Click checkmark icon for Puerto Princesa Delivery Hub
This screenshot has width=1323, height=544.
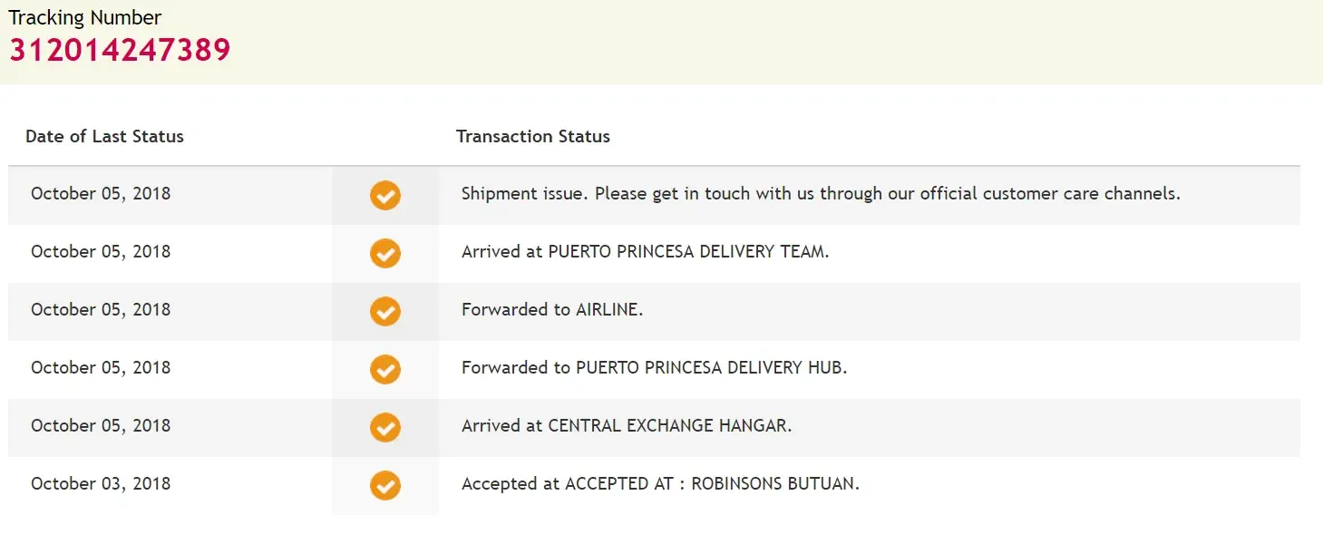tap(385, 369)
